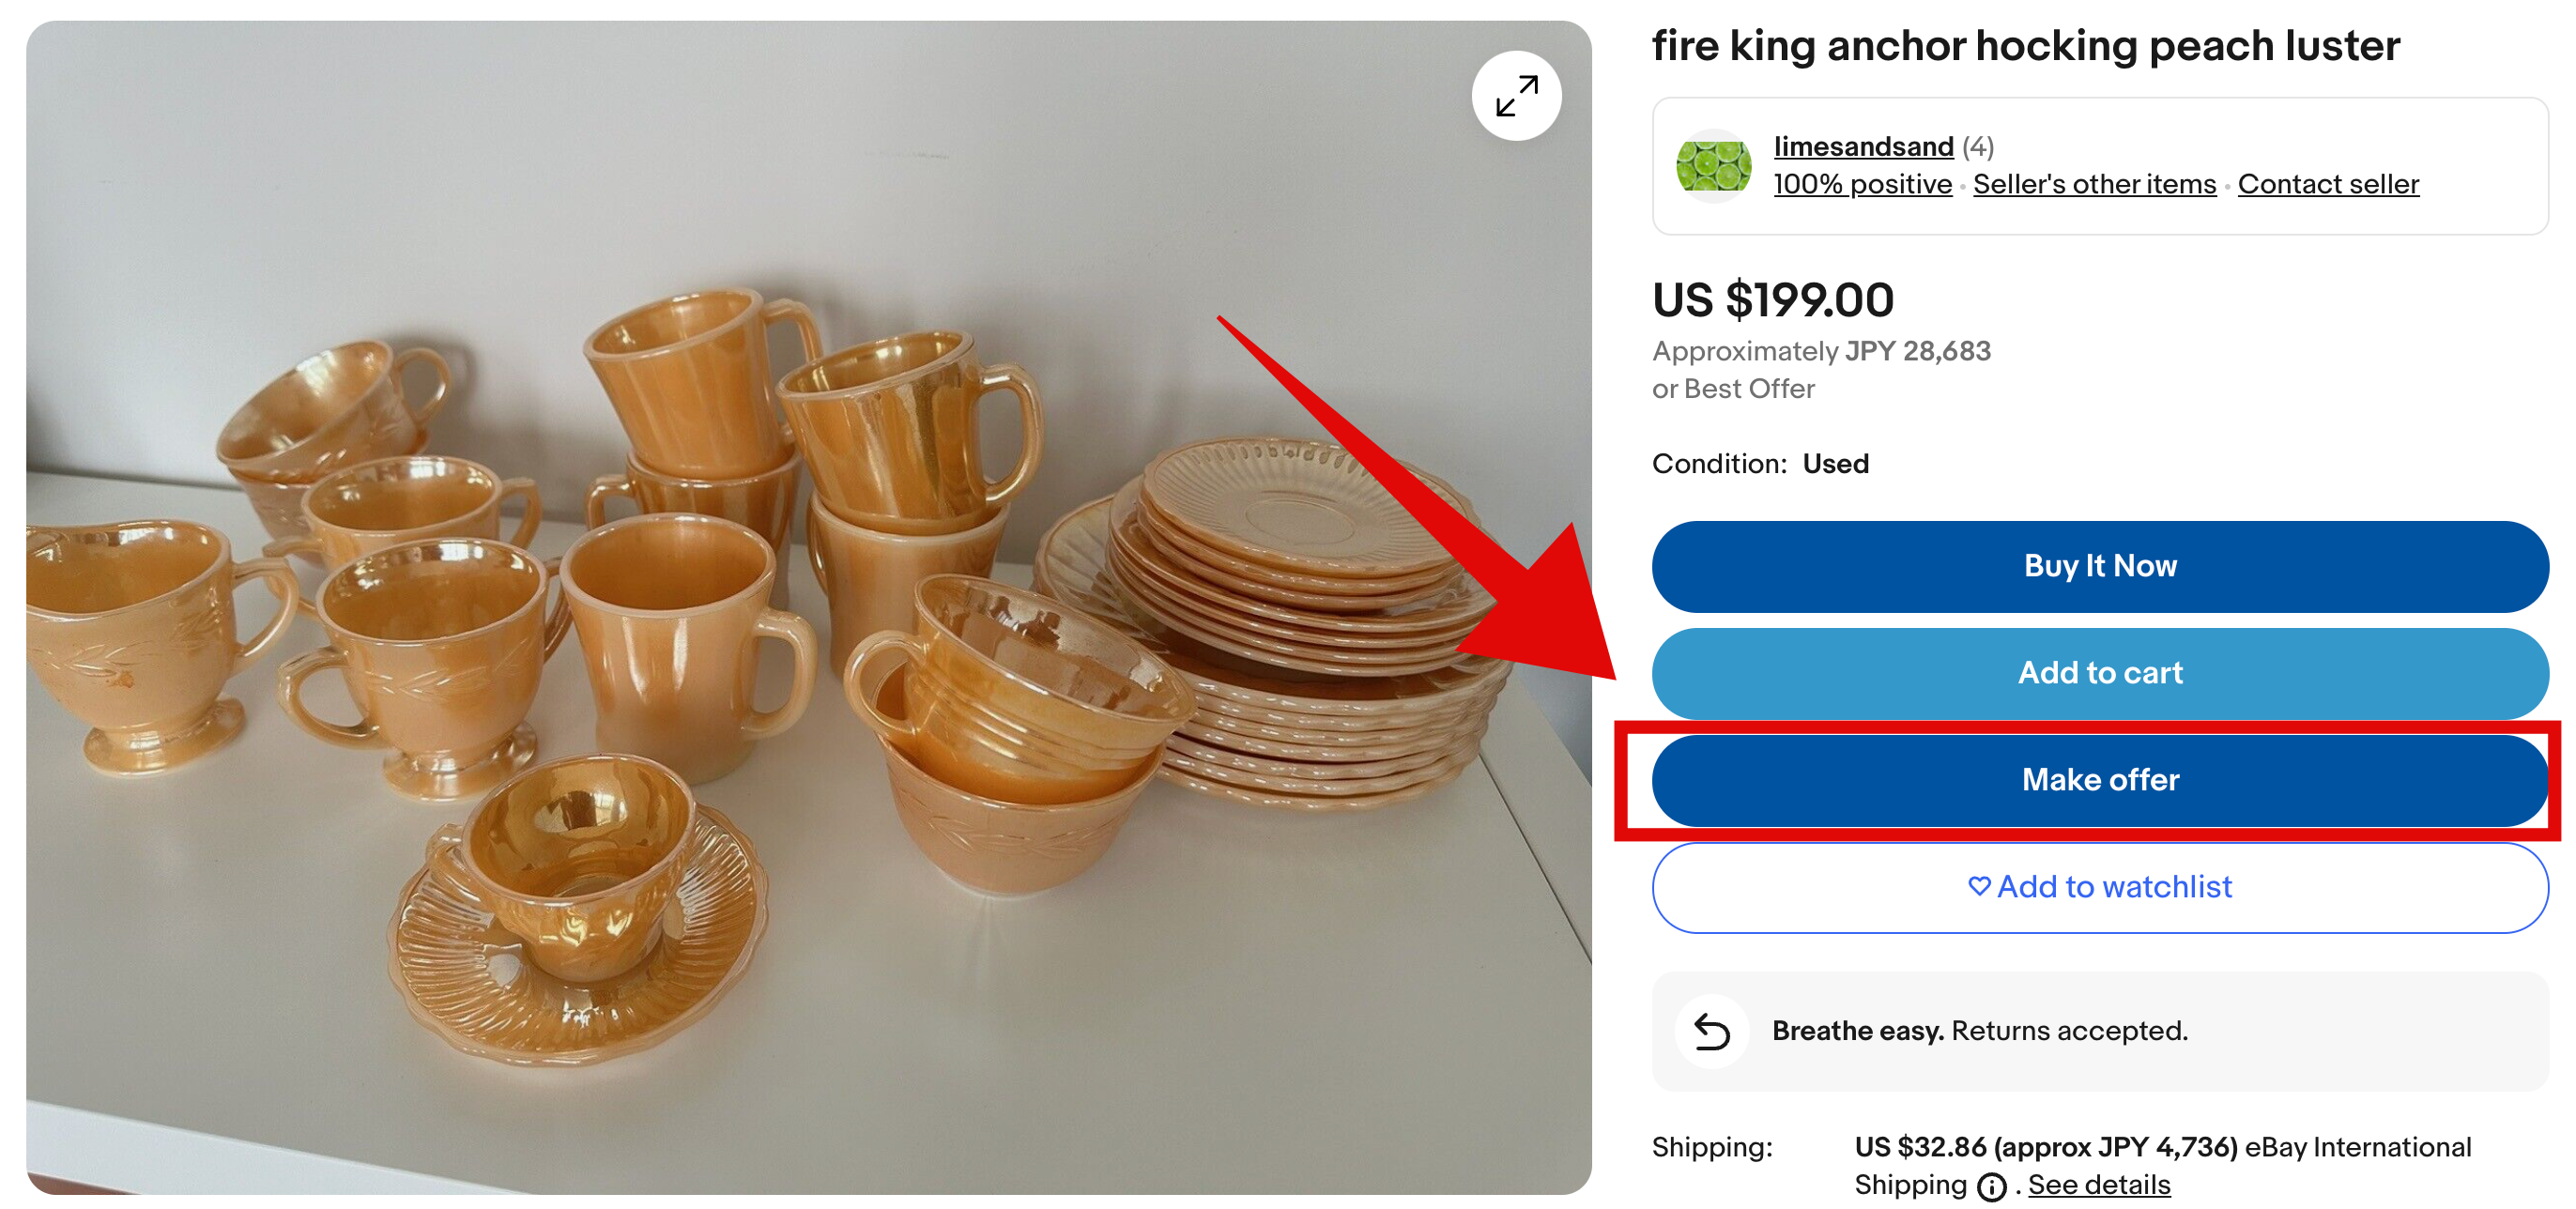Click the eBay International Shipping text

[x=2357, y=1147]
